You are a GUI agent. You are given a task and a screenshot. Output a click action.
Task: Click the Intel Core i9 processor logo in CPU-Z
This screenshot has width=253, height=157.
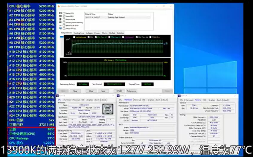pyautogui.click(x=108, y=109)
